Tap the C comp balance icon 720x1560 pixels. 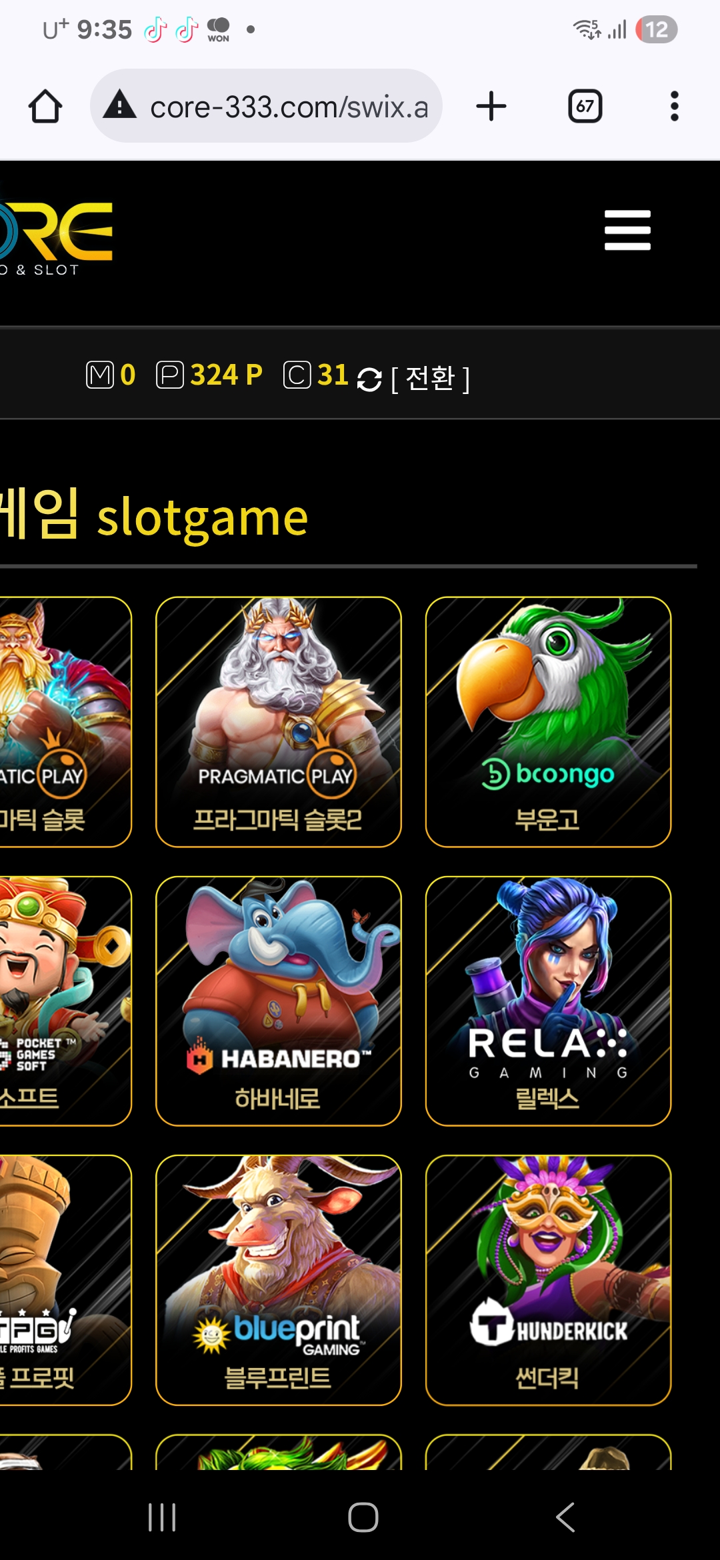[x=297, y=375]
